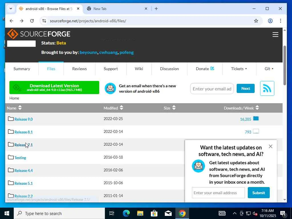Click the Testing folder icon
This screenshot has height=219, width=292.
[x=11, y=157]
